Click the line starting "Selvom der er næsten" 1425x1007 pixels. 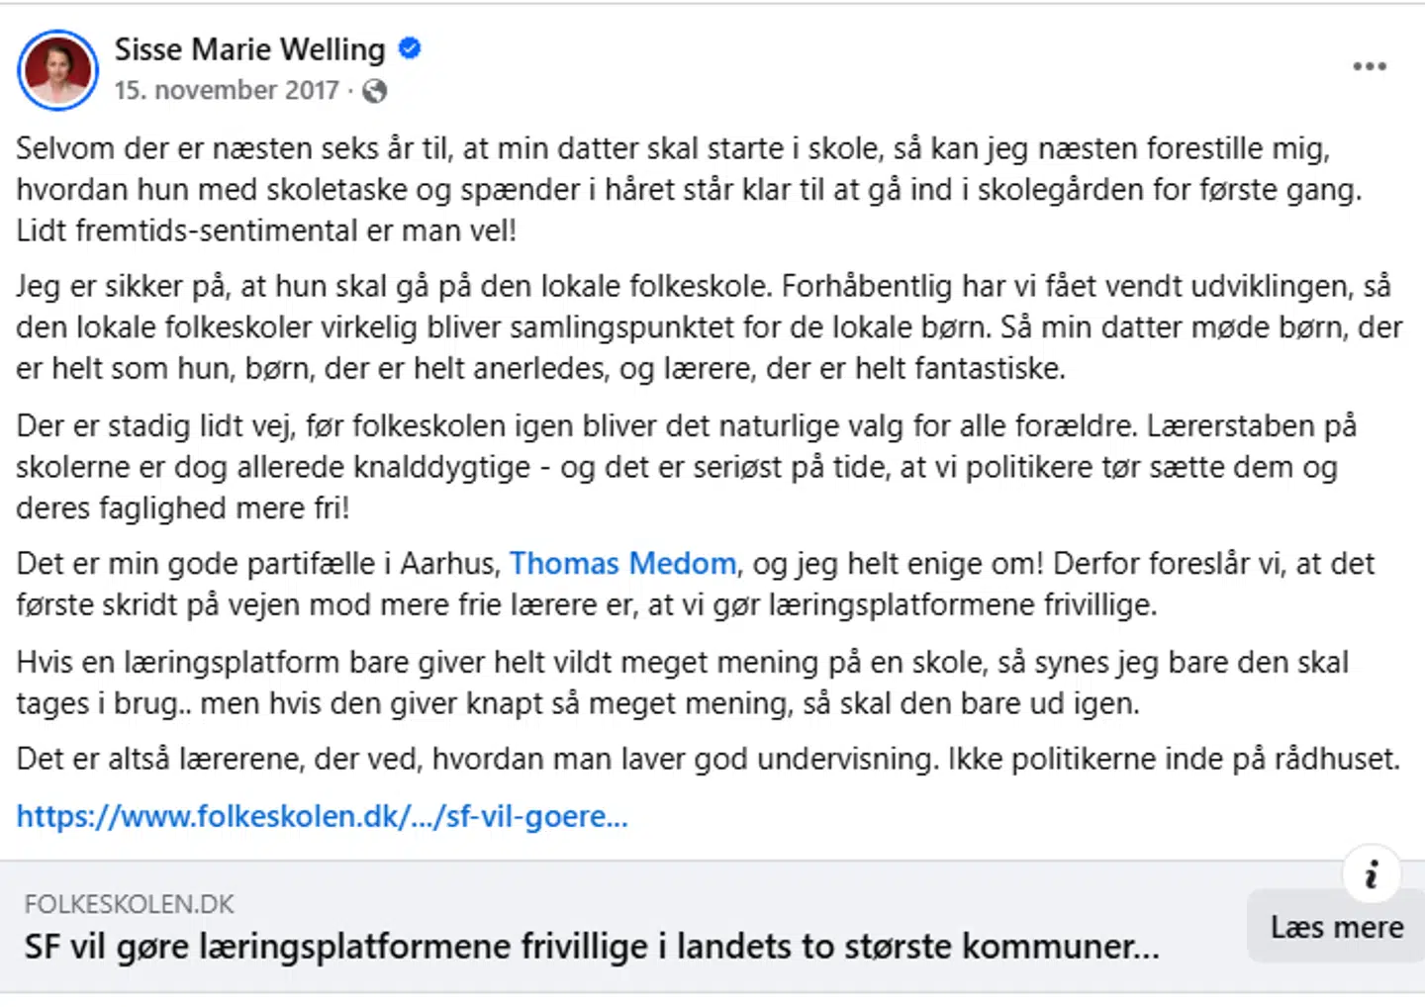pyautogui.click(x=673, y=148)
